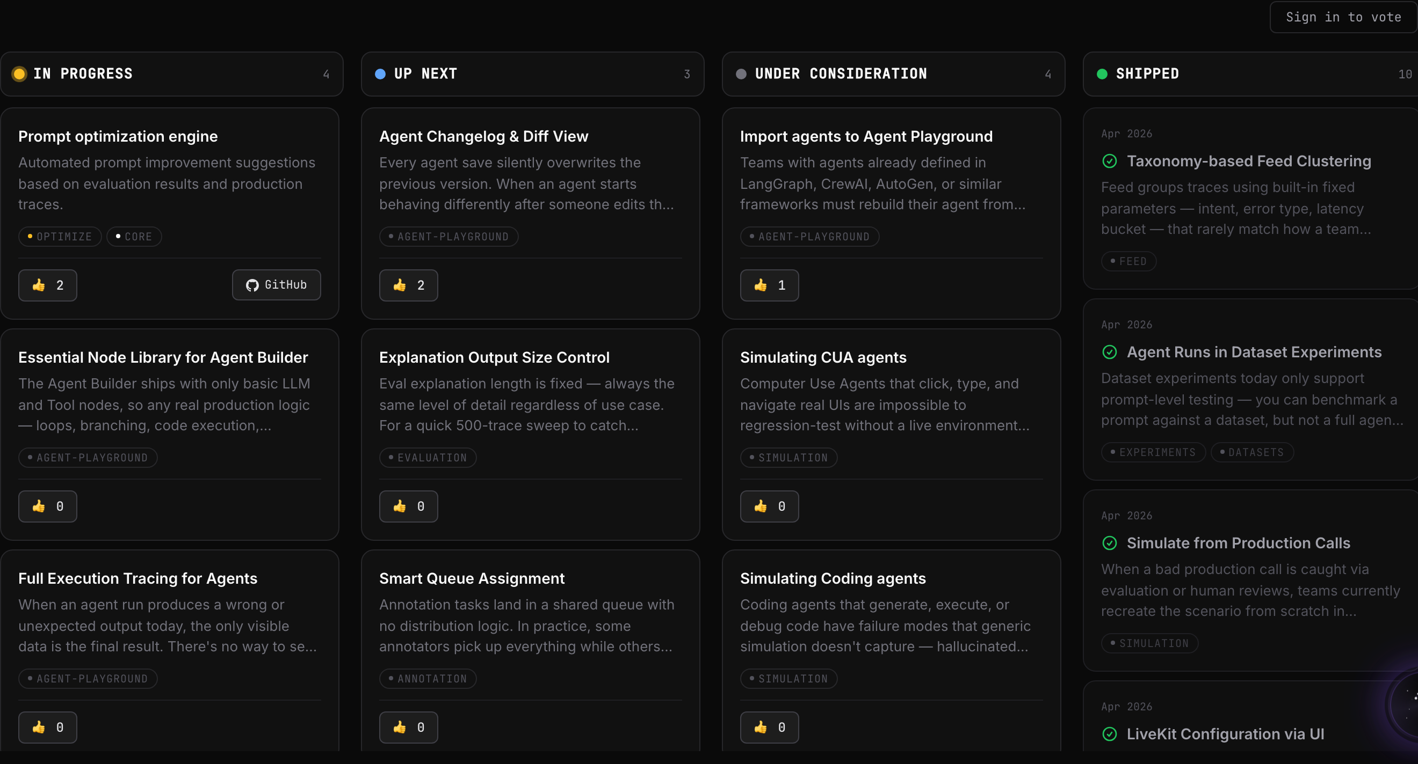Click the yellow In Progress status dot
The width and height of the screenshot is (1418, 764).
(19, 74)
